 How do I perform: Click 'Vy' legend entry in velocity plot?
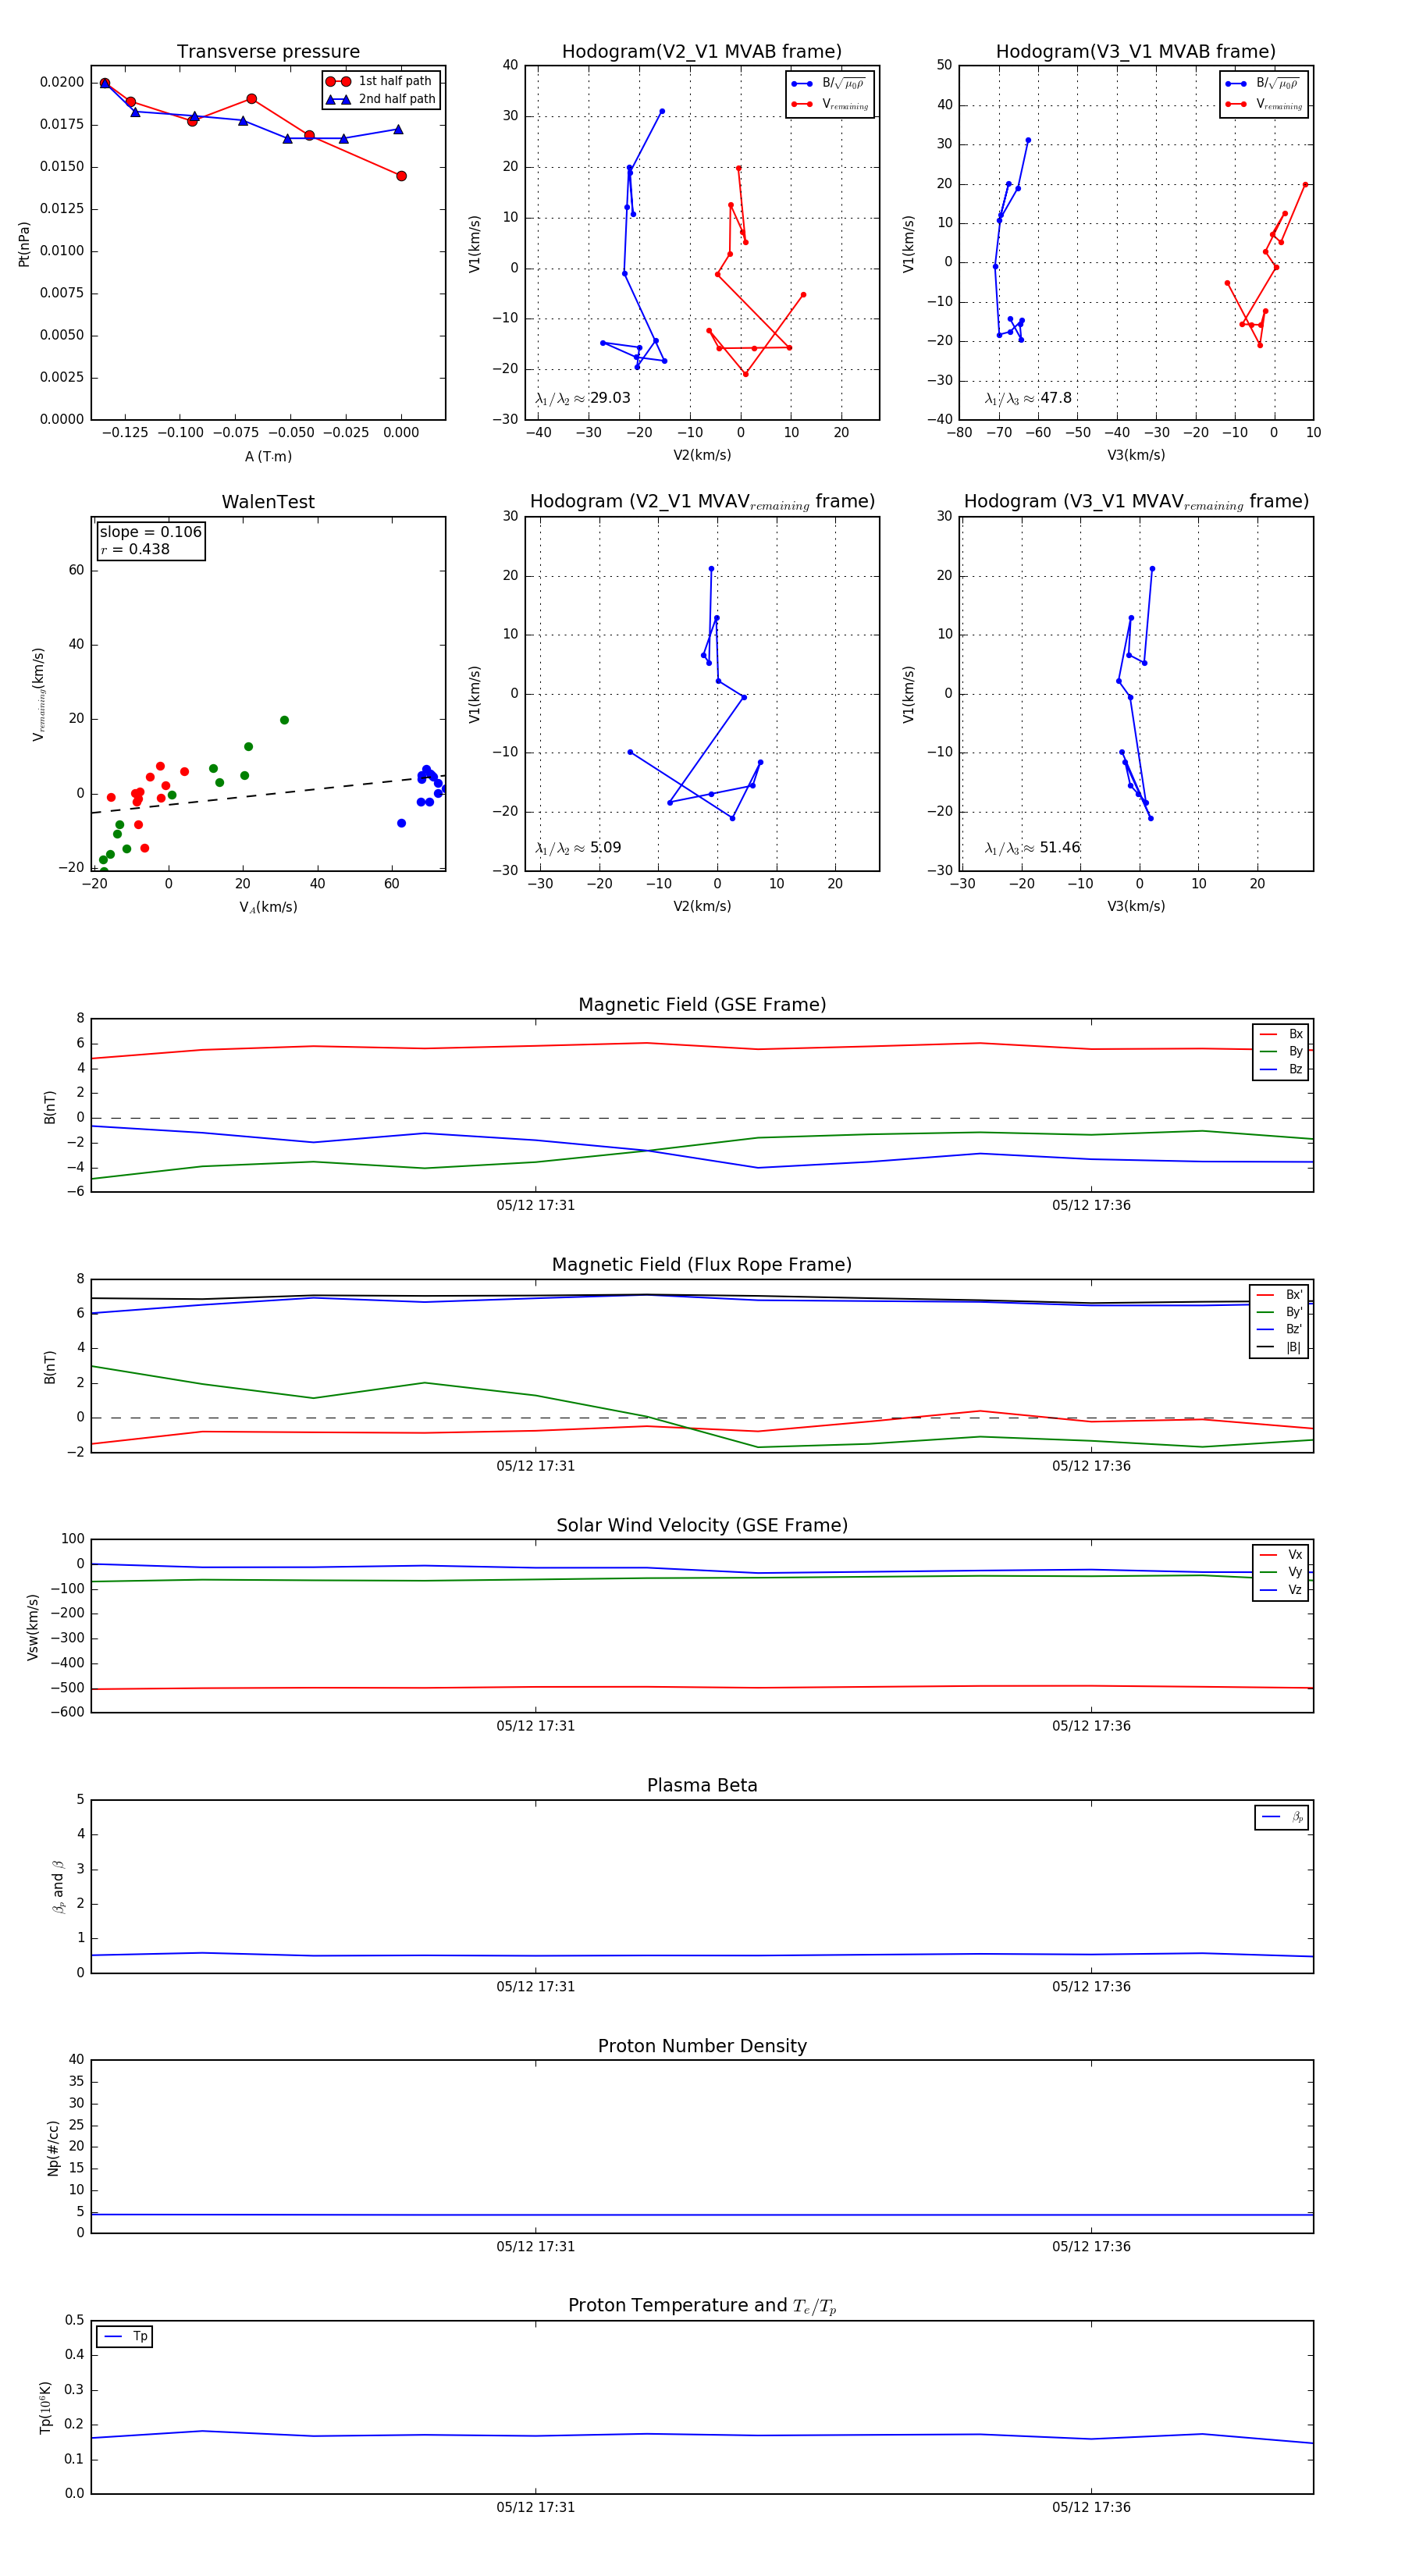click(1281, 1573)
